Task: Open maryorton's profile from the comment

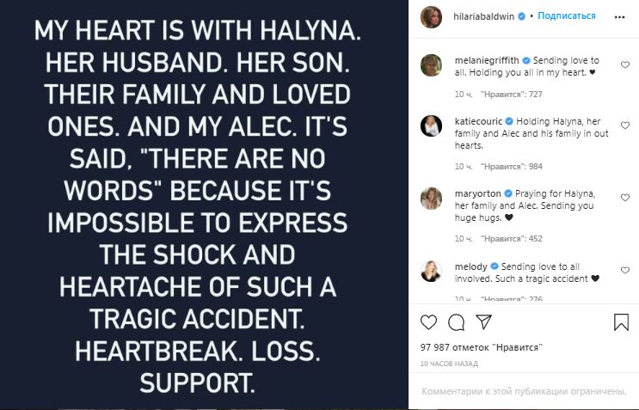Action: 477,193
